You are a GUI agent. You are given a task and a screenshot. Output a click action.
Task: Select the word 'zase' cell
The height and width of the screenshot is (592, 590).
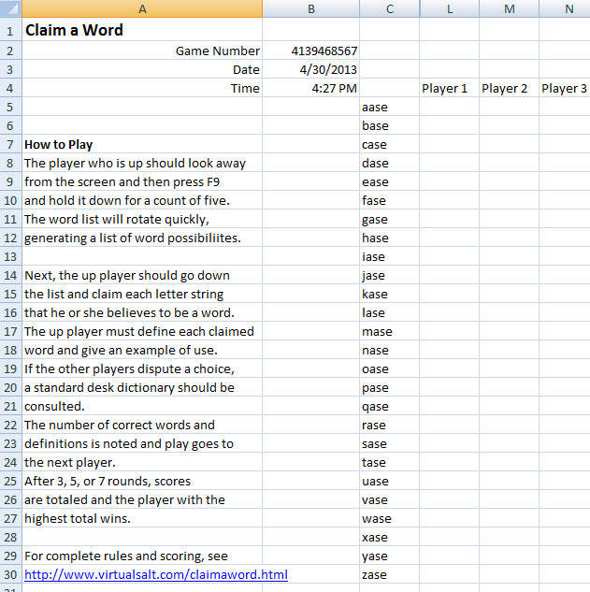coord(390,574)
